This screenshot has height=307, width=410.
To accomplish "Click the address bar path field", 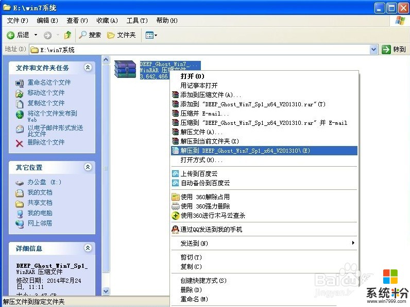I will tap(198, 50).
